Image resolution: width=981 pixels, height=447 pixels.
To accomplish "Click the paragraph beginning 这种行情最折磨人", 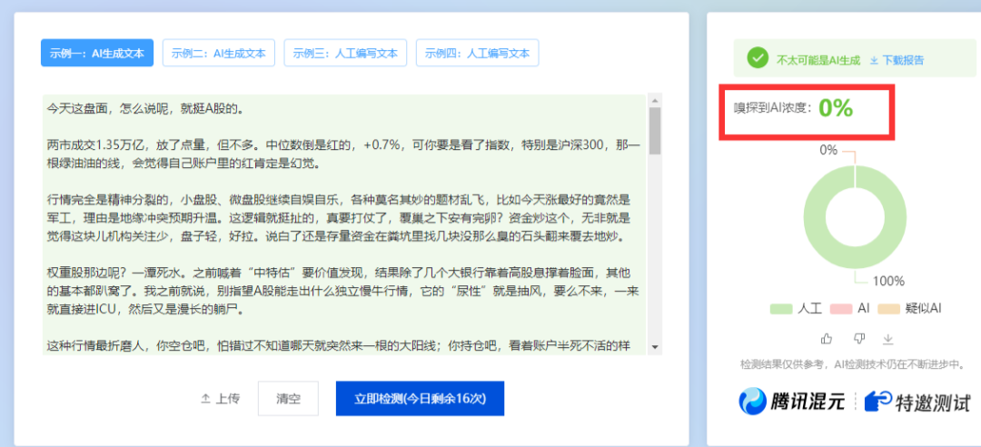I will [339, 345].
